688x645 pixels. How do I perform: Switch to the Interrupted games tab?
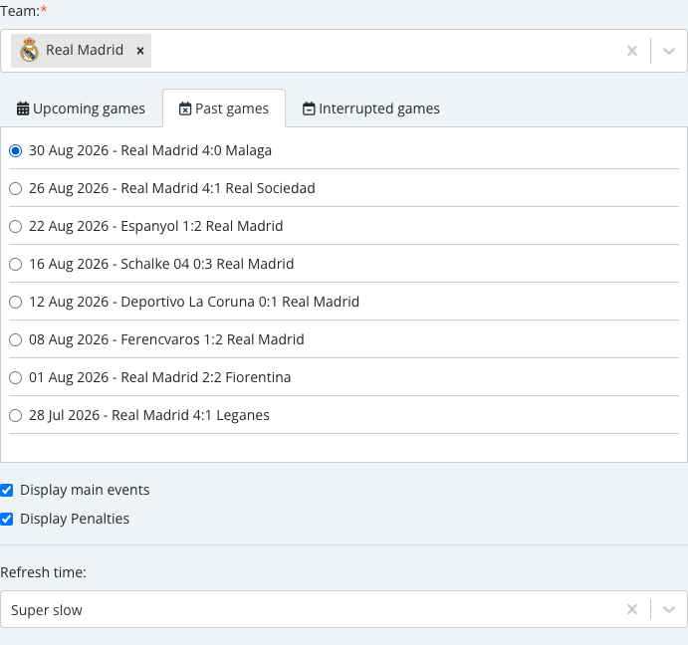click(x=370, y=108)
